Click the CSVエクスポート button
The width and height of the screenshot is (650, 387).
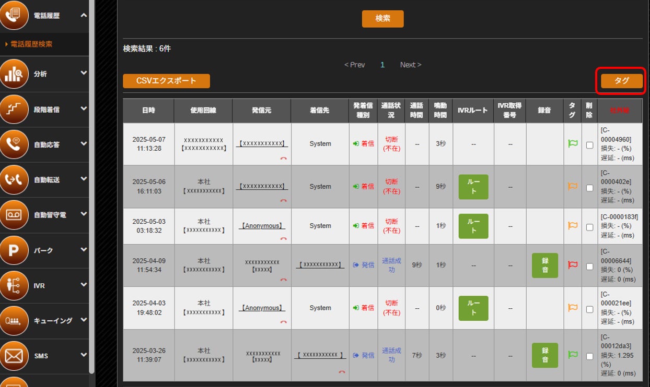click(x=166, y=81)
